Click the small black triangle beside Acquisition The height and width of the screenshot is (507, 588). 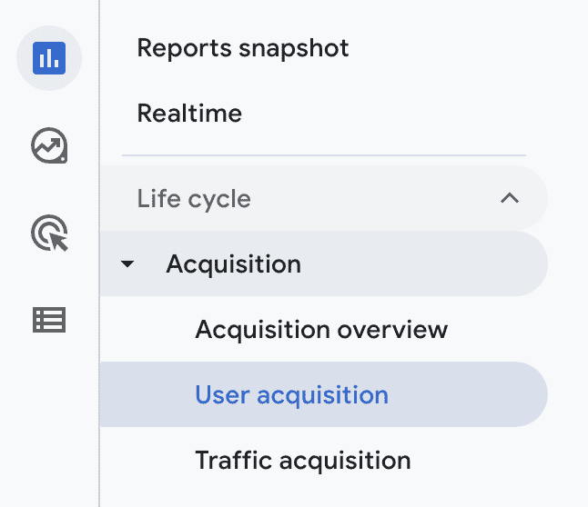(127, 264)
